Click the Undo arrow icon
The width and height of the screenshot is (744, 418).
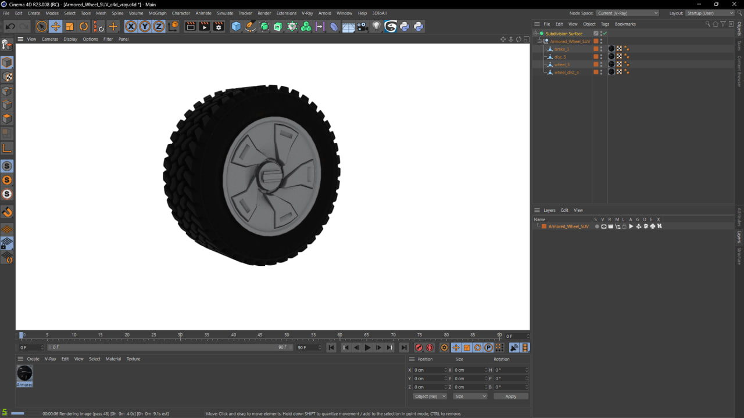pyautogui.click(x=10, y=26)
